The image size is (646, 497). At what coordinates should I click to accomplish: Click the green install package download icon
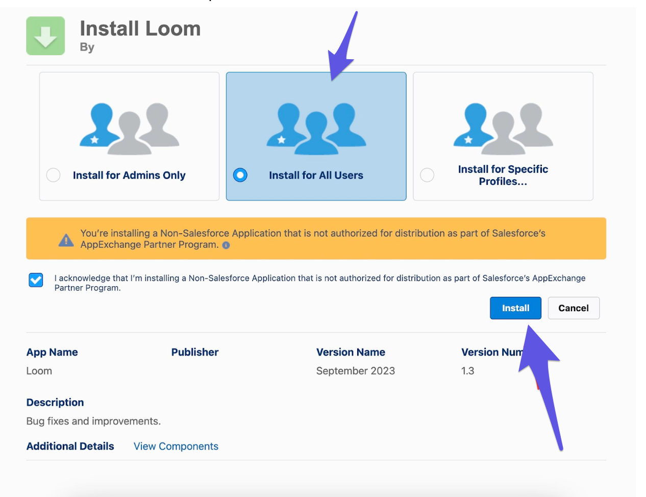(x=45, y=36)
